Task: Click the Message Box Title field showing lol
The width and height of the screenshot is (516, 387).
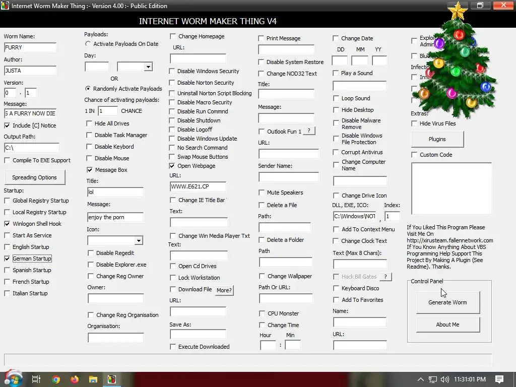Action: tap(115, 192)
